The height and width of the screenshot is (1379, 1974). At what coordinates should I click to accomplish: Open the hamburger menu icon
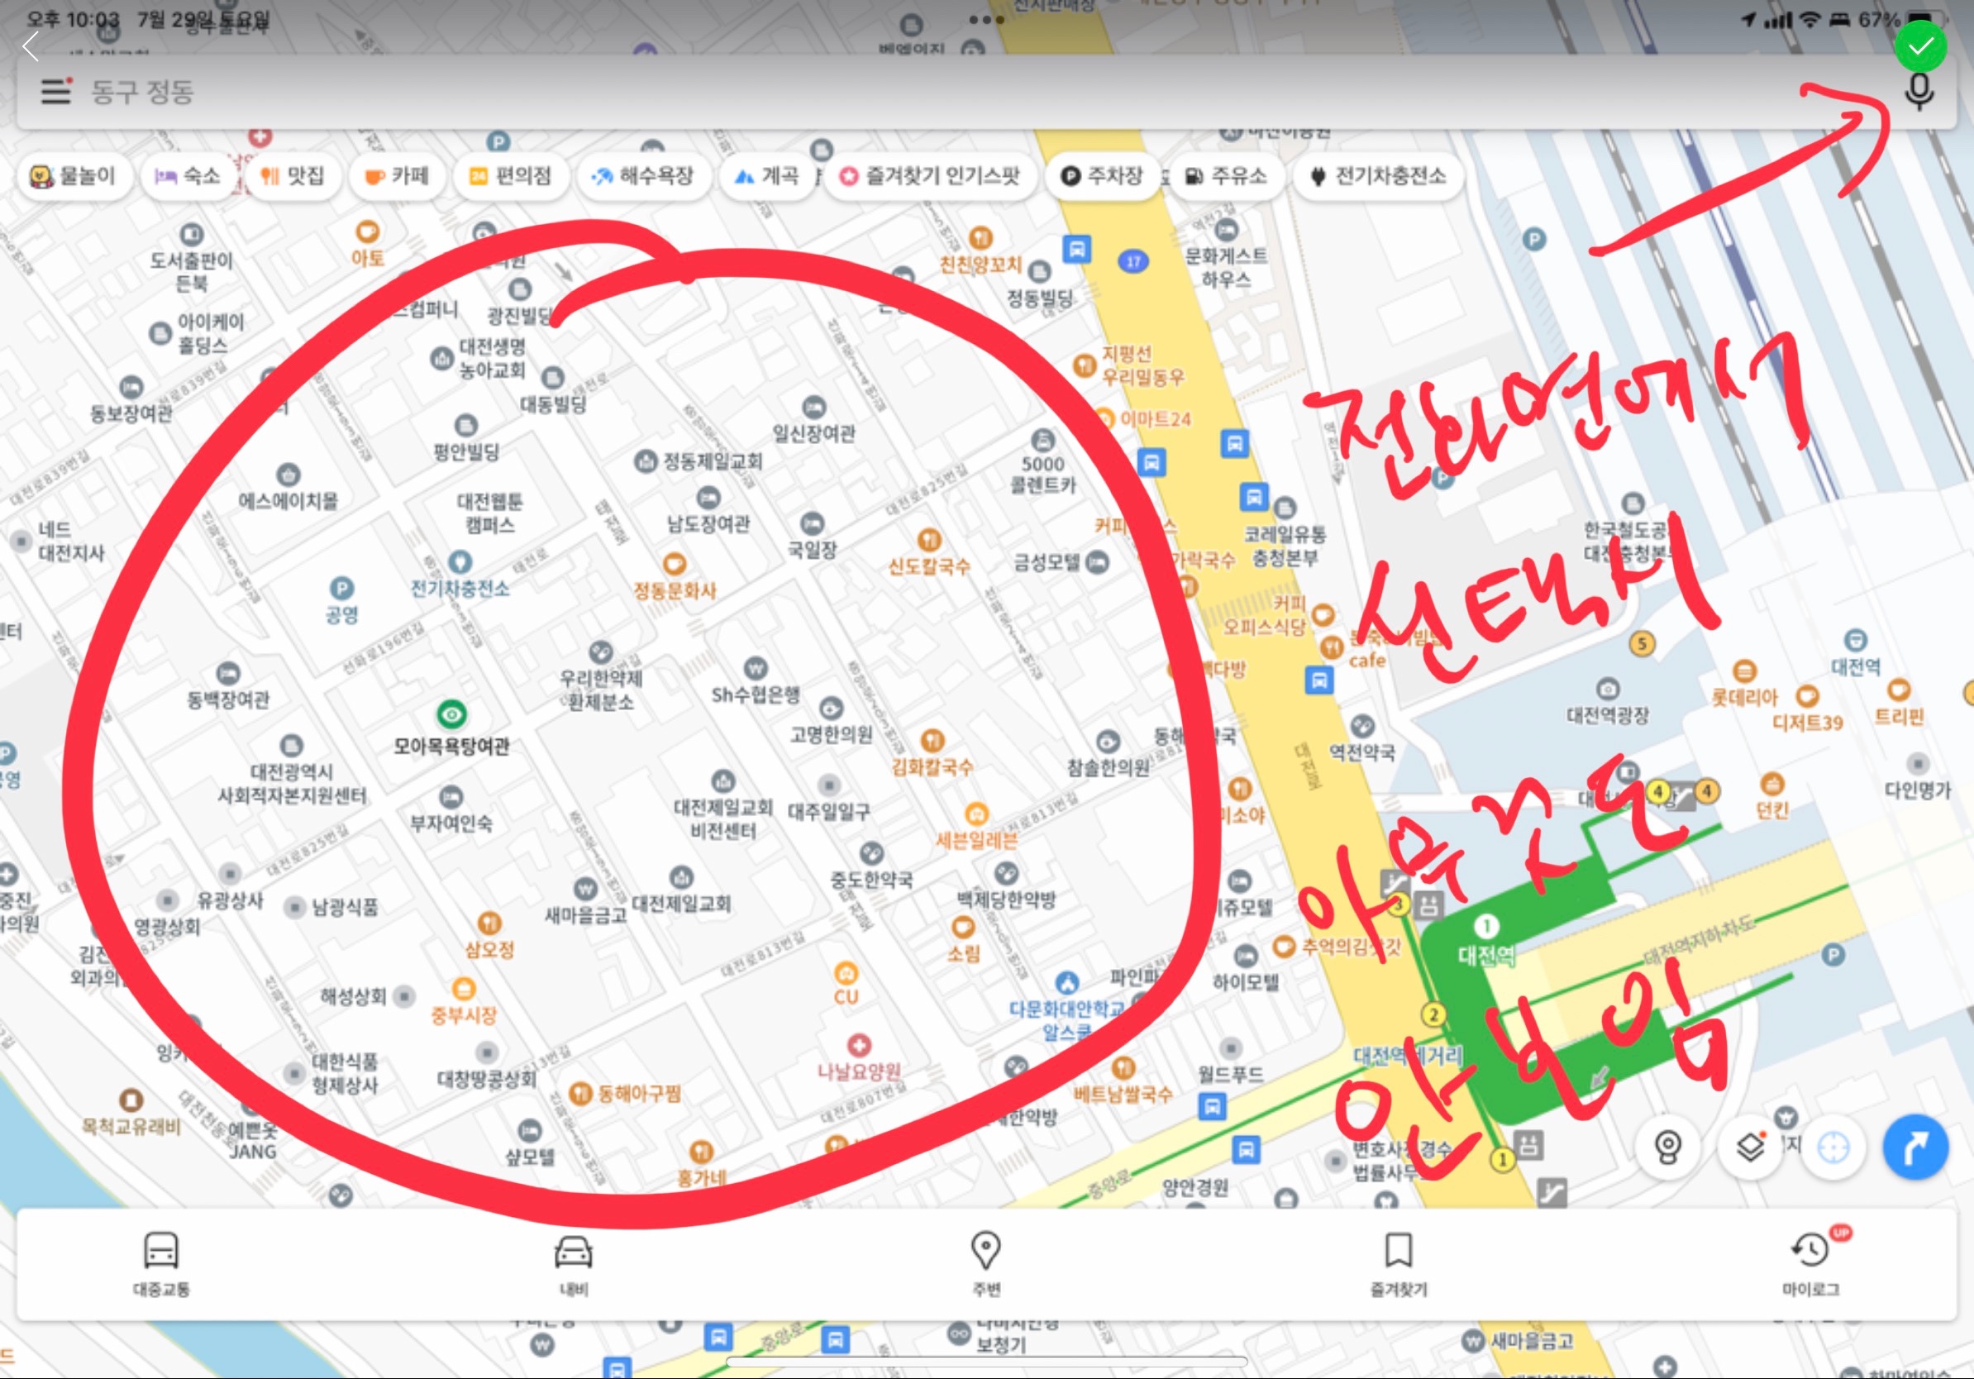57,90
